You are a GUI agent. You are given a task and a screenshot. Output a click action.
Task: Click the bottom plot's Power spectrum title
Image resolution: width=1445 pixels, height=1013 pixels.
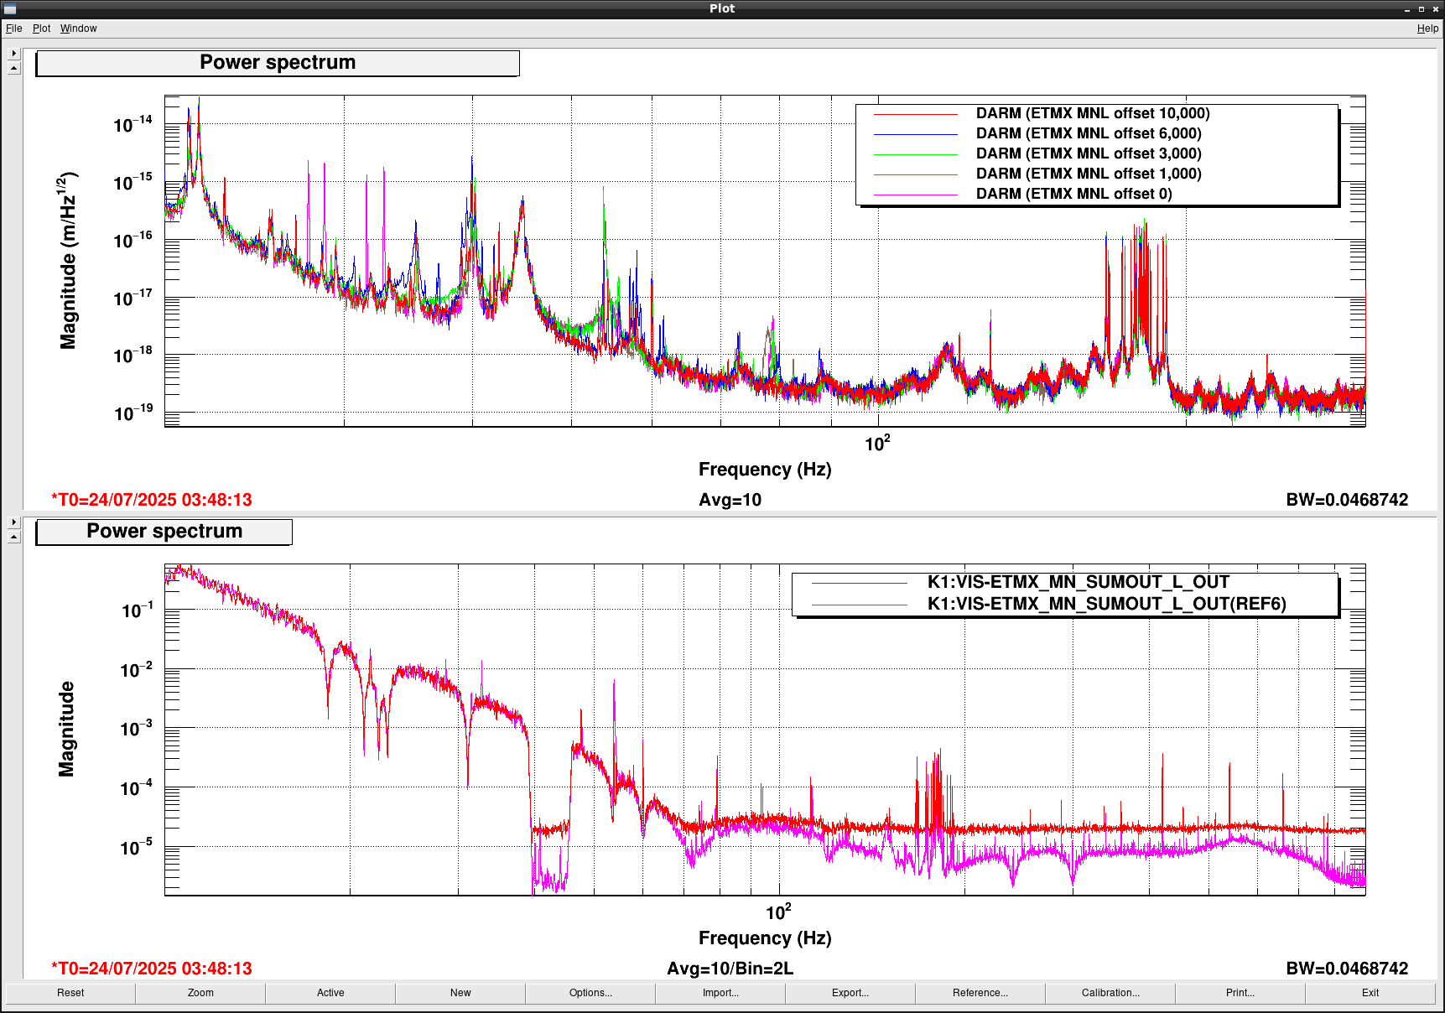(164, 532)
